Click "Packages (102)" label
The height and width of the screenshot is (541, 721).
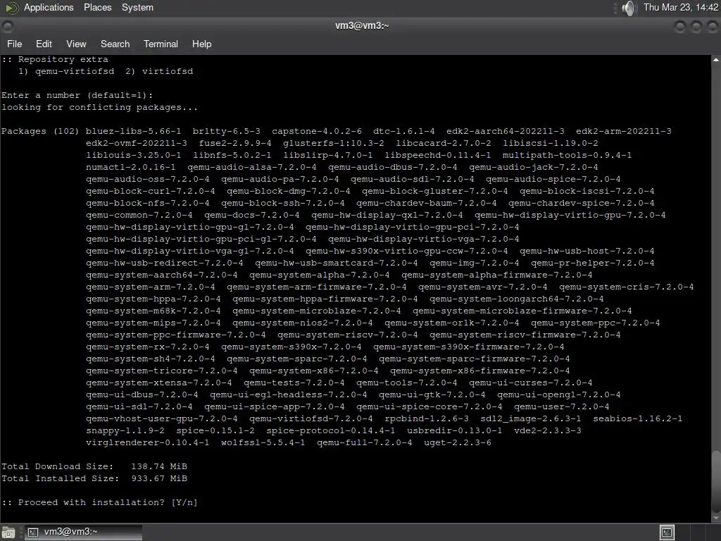40,131
